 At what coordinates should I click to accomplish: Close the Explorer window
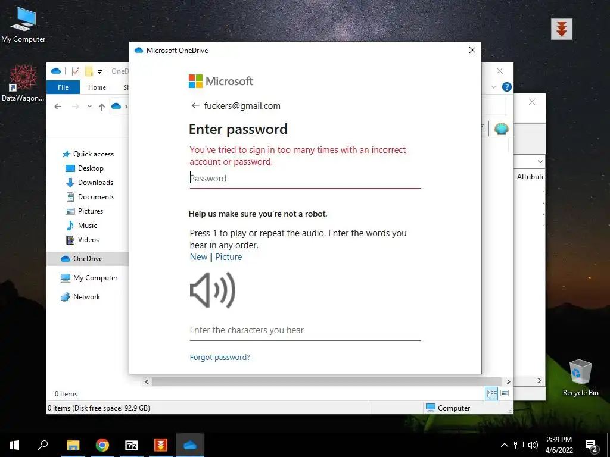[500, 71]
